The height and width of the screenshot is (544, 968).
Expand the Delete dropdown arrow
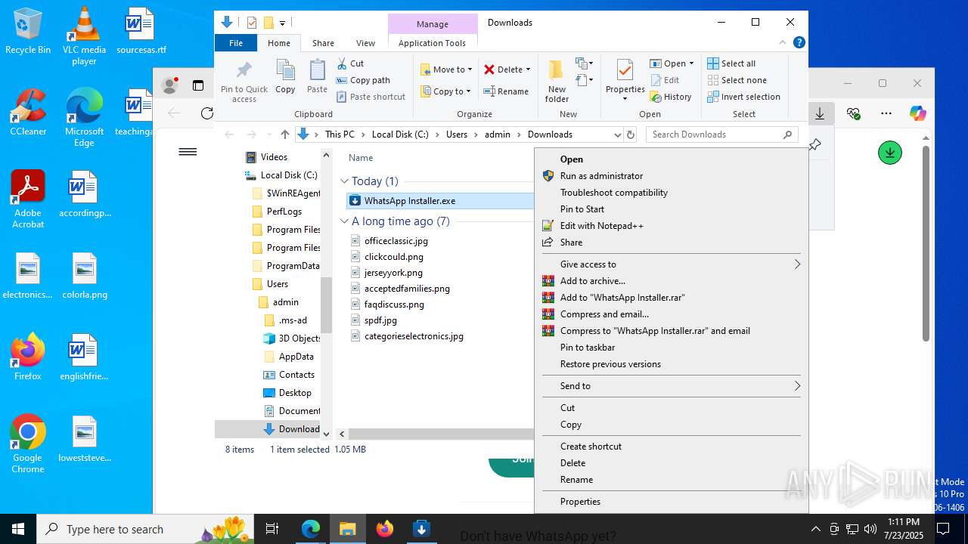[528, 70]
